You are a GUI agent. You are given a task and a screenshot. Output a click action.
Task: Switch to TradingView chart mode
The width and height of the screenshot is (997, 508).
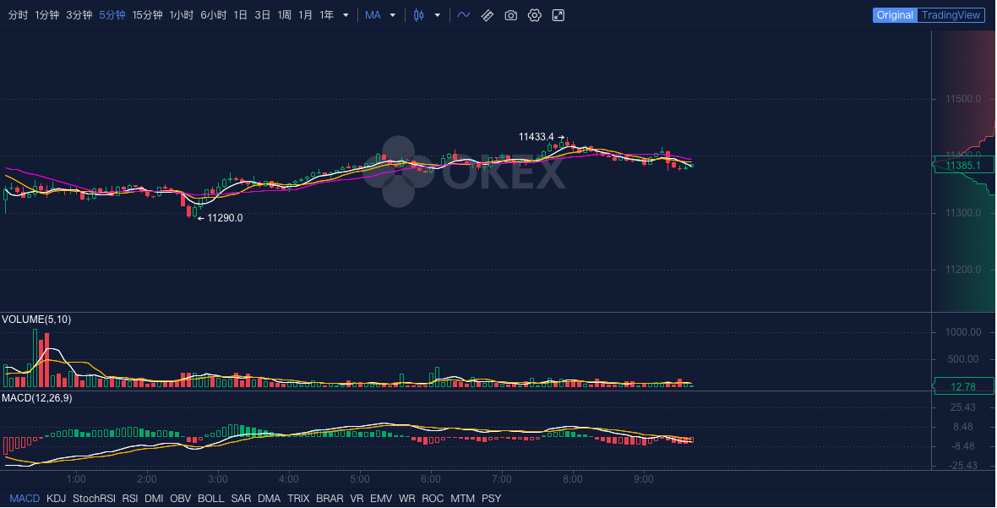tap(951, 15)
